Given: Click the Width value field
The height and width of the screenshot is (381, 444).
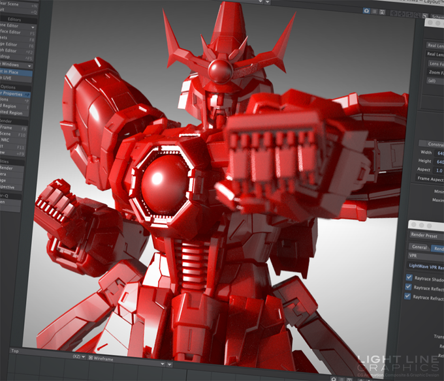Looking at the screenshot, I should coord(440,153).
